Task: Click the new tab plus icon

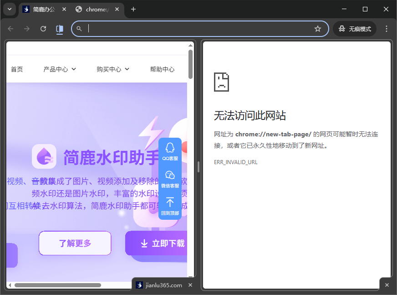Action: (133, 9)
